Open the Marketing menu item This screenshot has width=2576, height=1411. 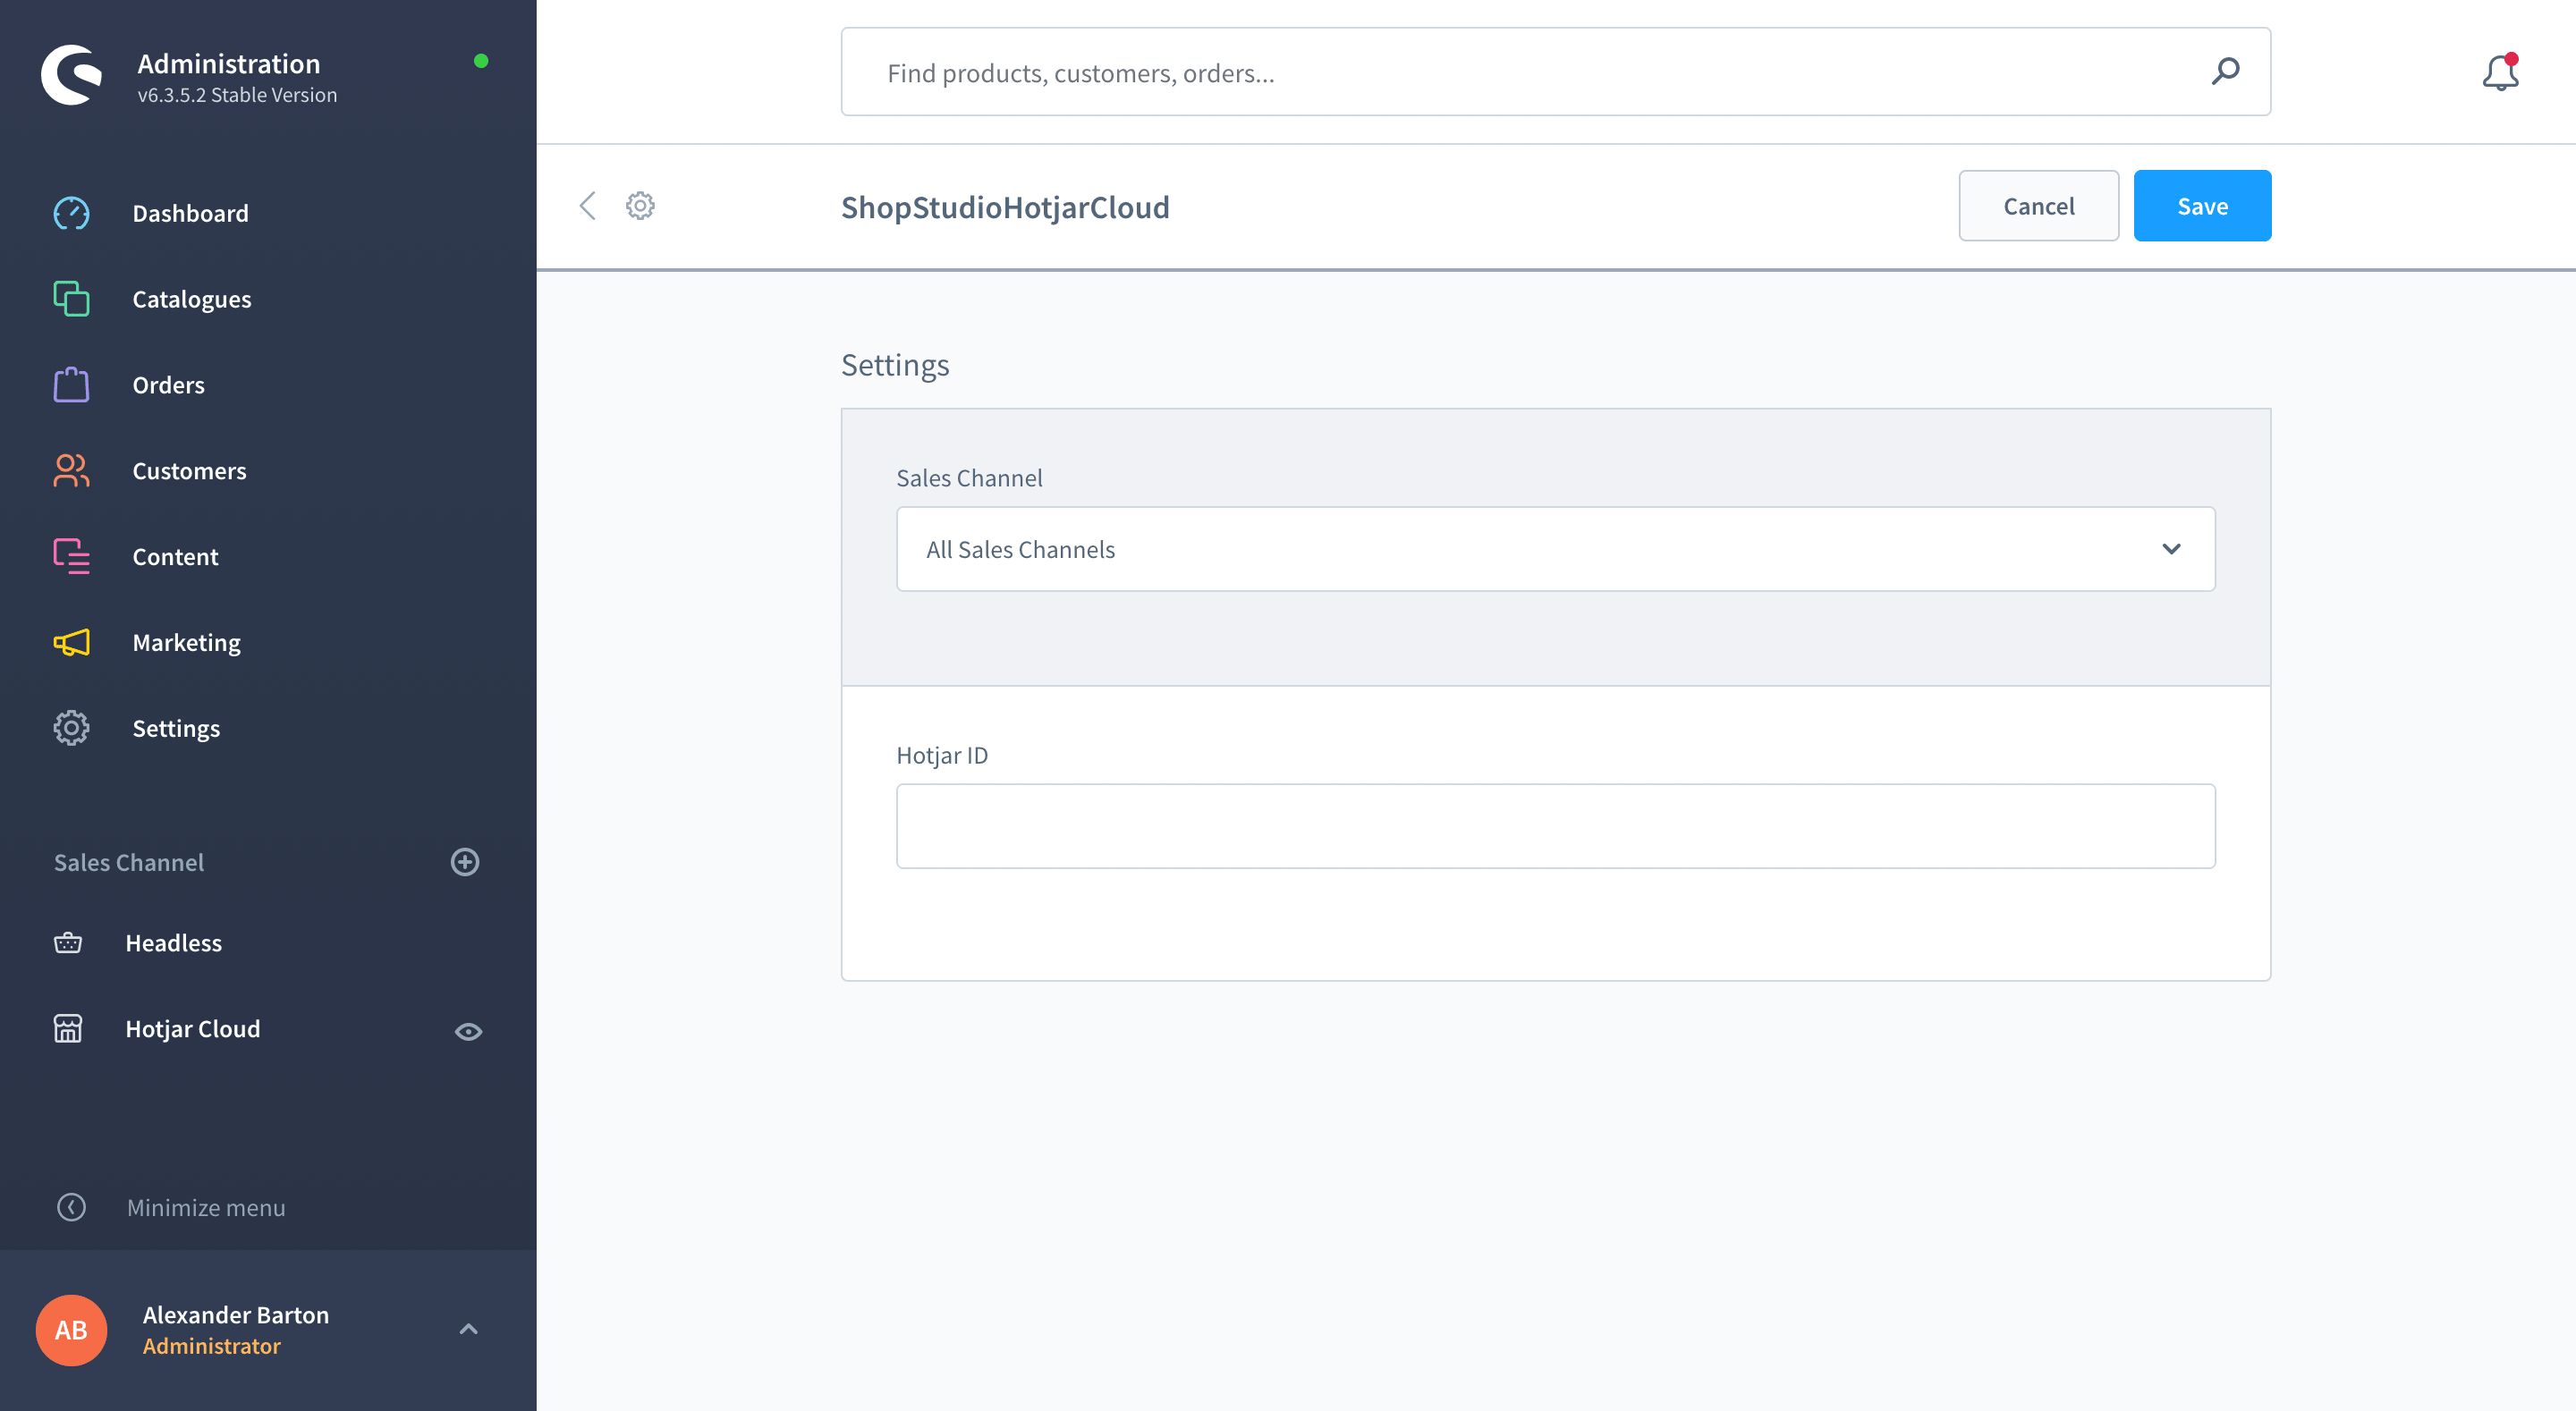(x=186, y=643)
